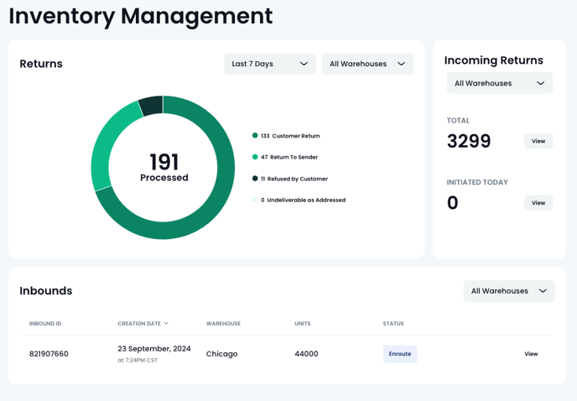Click View for inbound 821907660
The width and height of the screenshot is (577, 401).
pos(531,354)
